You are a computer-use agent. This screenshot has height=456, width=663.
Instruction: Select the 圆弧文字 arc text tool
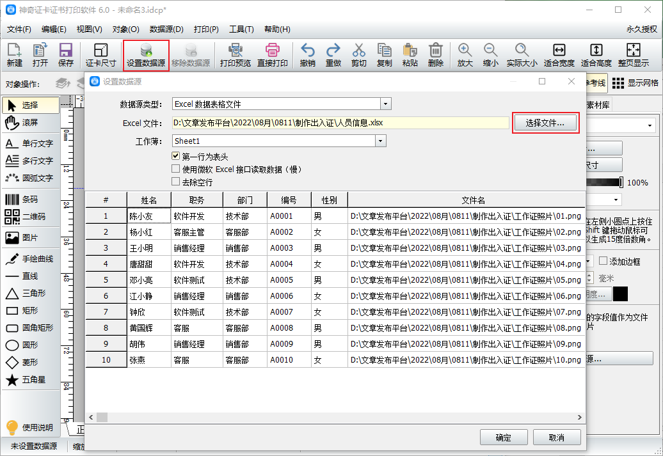click(30, 178)
